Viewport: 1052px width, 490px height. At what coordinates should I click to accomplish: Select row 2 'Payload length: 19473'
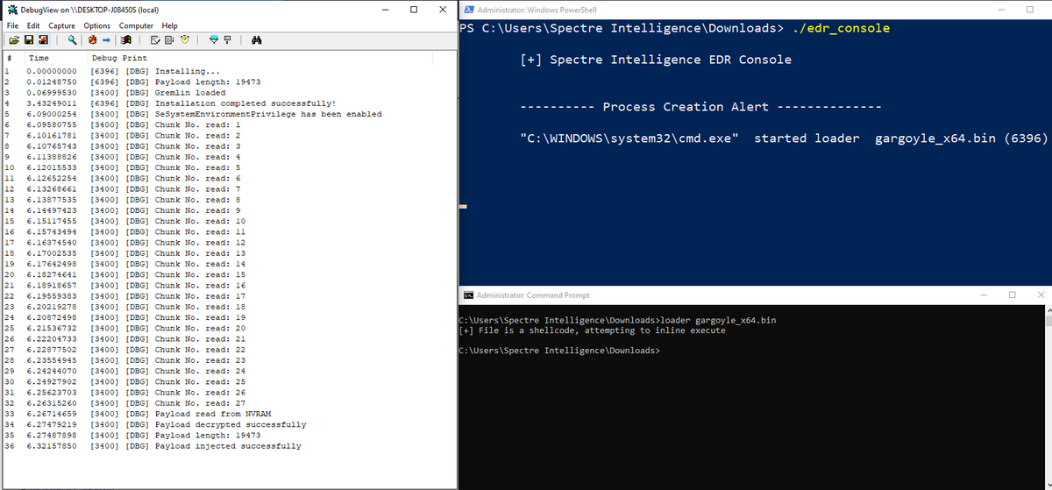[228, 82]
